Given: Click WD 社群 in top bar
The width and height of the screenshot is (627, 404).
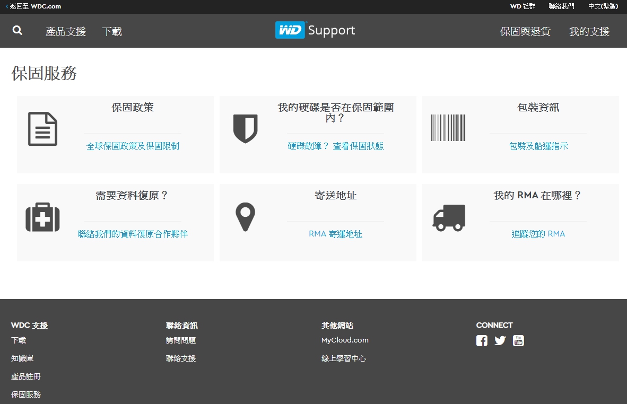Looking at the screenshot, I should (x=522, y=6).
